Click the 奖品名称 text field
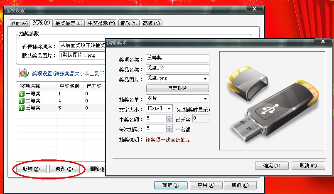The height and width of the screenshot is (194, 334). pos(177,68)
